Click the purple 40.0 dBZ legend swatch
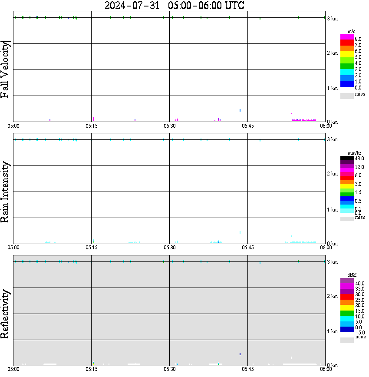Viewport: 369px width, 377px height. coord(347,281)
